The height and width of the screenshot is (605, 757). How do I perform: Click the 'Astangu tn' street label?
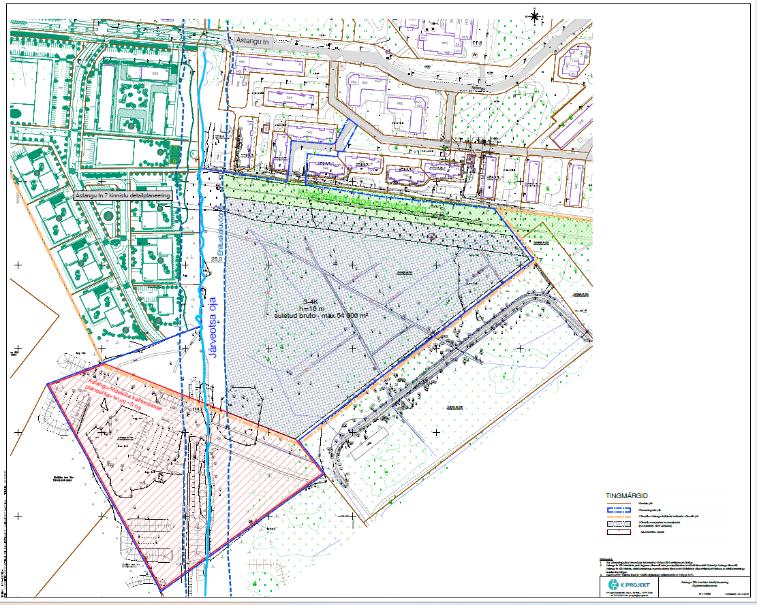(x=253, y=42)
